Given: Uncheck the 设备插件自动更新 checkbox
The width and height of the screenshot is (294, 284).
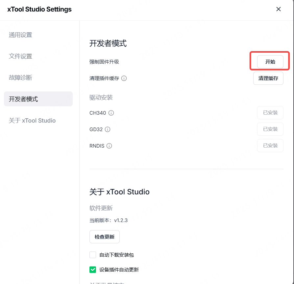Looking at the screenshot, I should point(93,270).
